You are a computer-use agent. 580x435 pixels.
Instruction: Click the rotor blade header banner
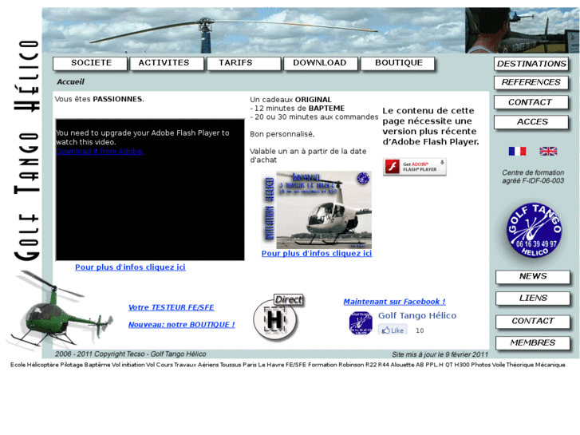(254, 30)
